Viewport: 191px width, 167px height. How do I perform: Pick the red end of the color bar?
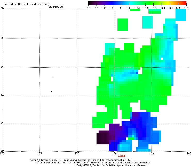(185, 3)
